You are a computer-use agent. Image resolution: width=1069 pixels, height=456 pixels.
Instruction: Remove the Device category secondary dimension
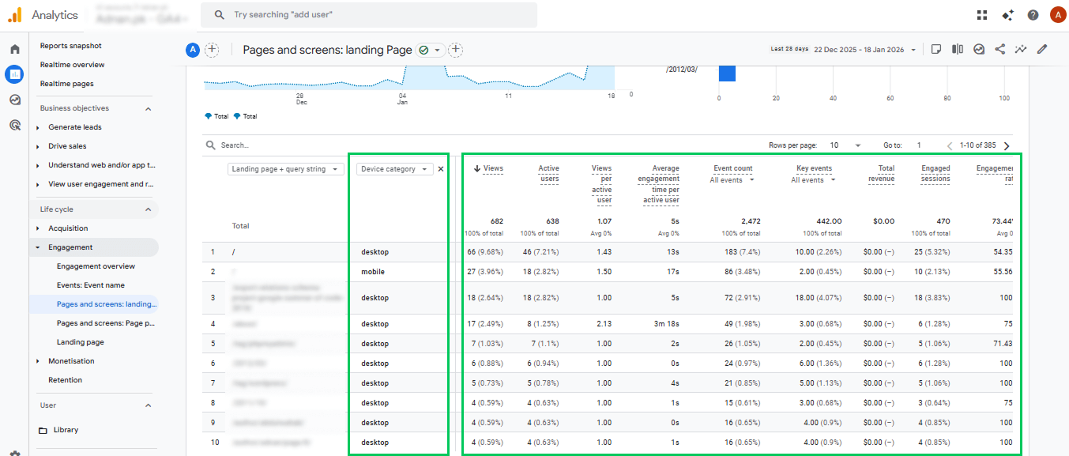click(x=441, y=169)
